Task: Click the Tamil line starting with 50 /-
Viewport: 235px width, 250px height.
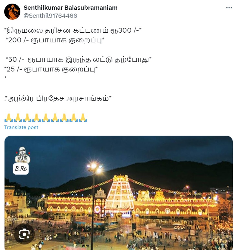Action: point(79,60)
